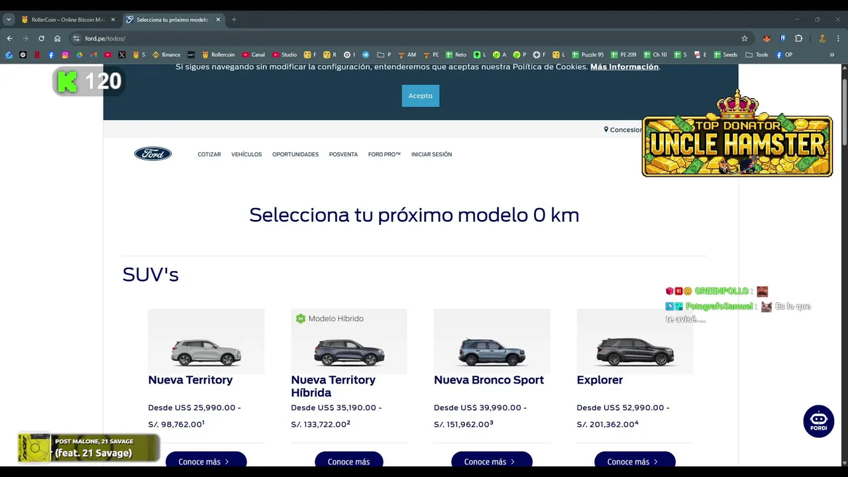Close the RollerCoin tab

point(113,20)
